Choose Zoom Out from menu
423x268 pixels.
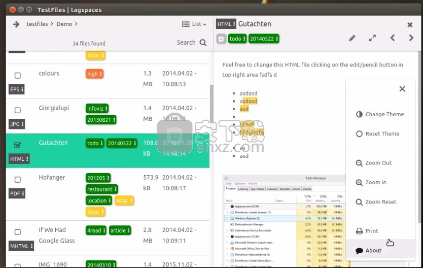(x=380, y=163)
